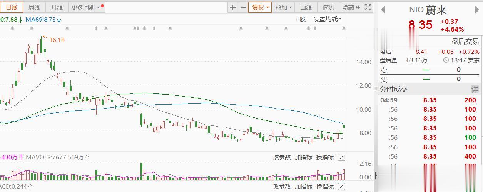Toggle the 简约 simple view
The image size is (483, 192).
(x=329, y=7)
